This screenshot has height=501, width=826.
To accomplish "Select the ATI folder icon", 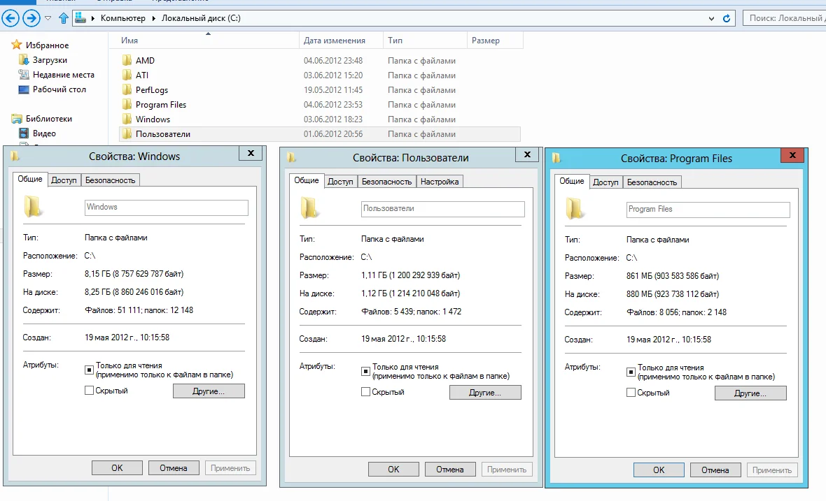I will (127, 75).
